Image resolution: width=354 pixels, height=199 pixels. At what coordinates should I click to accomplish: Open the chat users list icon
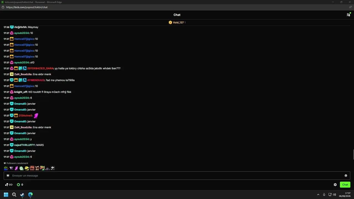coord(348,15)
